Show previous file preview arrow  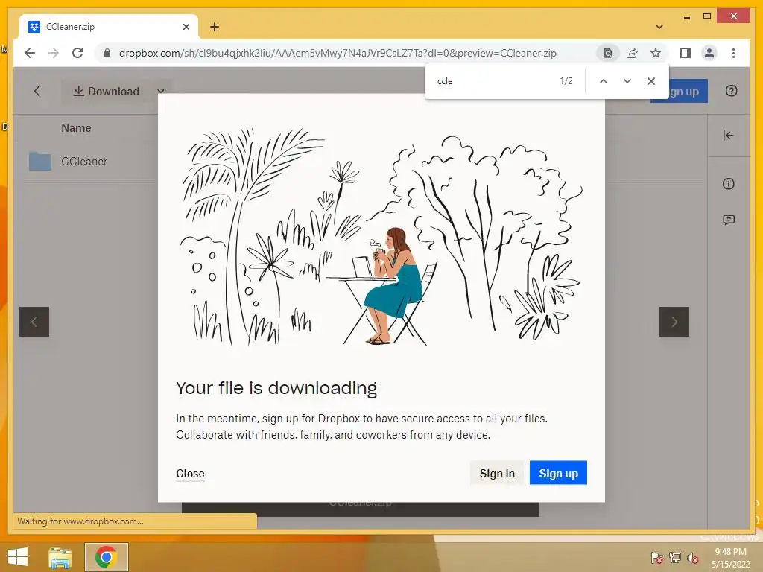34,322
